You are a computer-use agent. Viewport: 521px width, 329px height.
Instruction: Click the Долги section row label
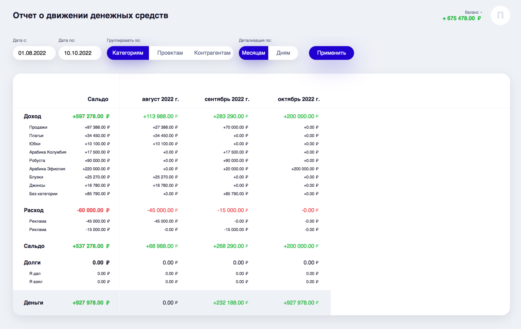coord(32,263)
